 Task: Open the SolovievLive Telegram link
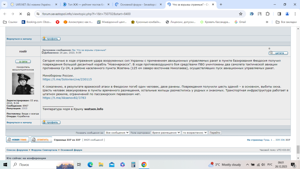[67, 79]
